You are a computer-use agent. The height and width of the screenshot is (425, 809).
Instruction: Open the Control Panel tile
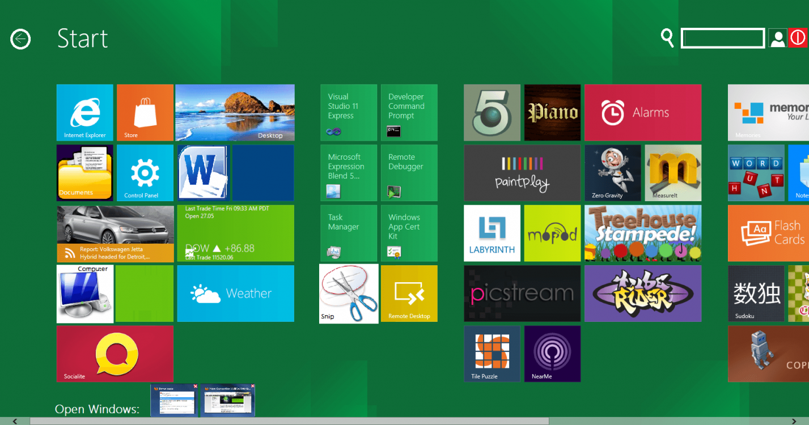pos(145,173)
